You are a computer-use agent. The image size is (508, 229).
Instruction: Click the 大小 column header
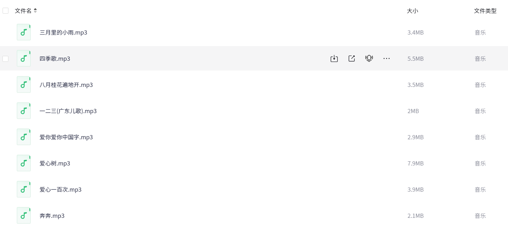(x=412, y=11)
